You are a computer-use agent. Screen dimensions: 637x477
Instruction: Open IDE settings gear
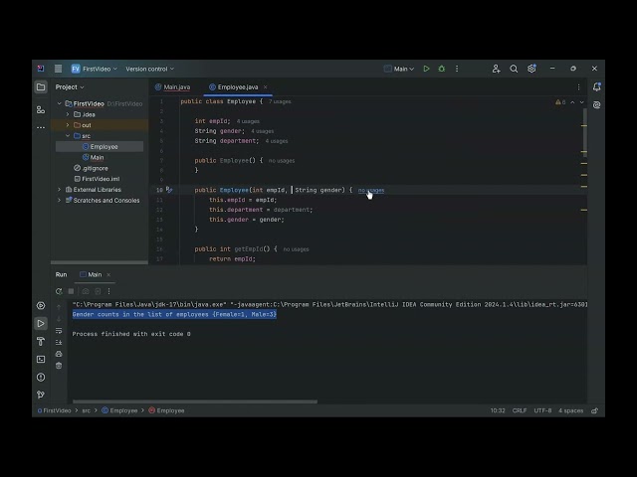coord(531,69)
